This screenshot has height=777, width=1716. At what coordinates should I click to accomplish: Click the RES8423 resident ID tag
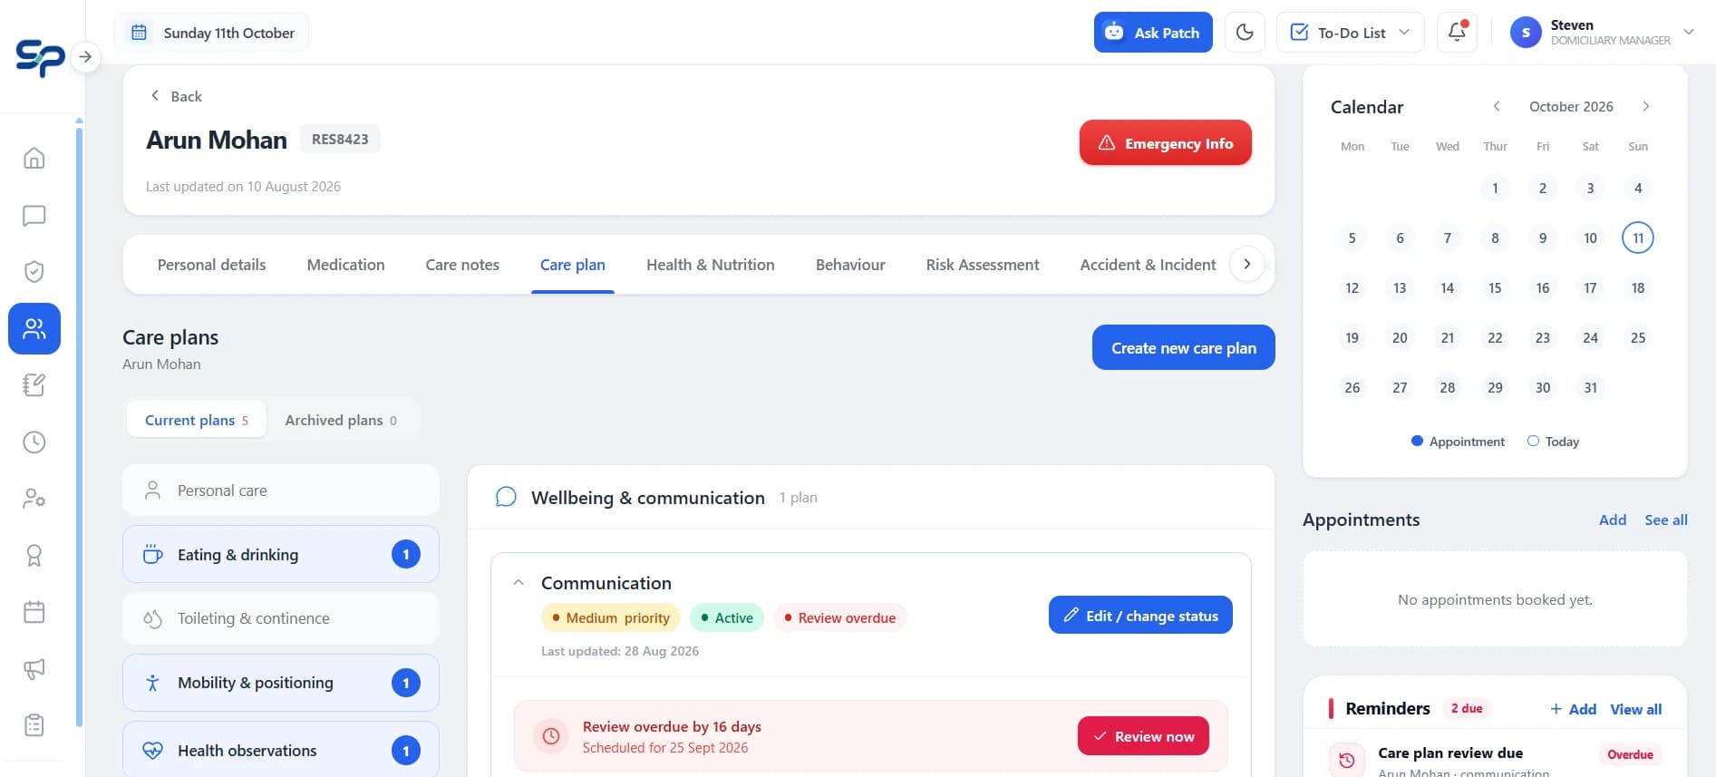pyautogui.click(x=340, y=140)
